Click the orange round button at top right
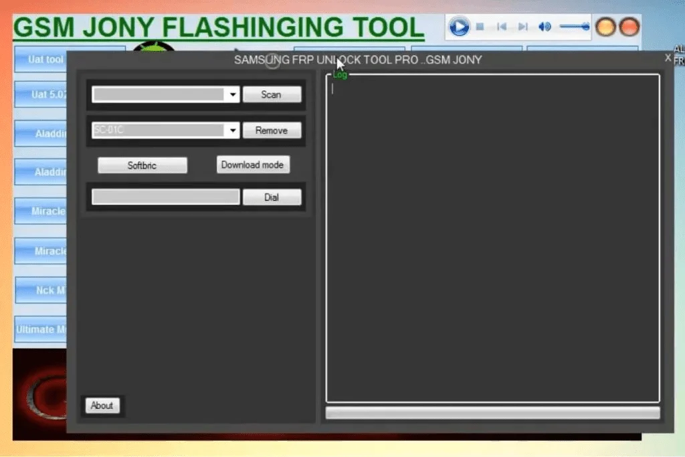The image size is (685, 457). 605,27
